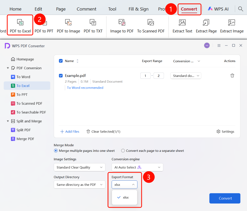The image size is (247, 211).
Task: Open the search magnifier in ribbon
Action: (x=241, y=9)
